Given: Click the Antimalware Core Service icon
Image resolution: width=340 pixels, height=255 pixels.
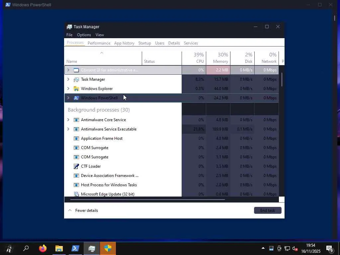Looking at the screenshot, I should click(x=76, y=120).
